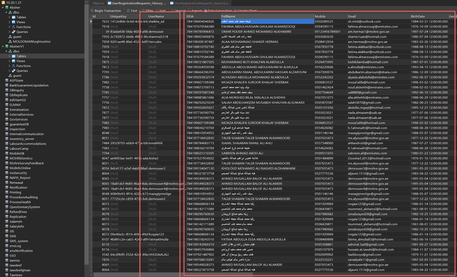Click the Tables icon under Absher dbo
The image size is (457, 277).
(14, 17)
